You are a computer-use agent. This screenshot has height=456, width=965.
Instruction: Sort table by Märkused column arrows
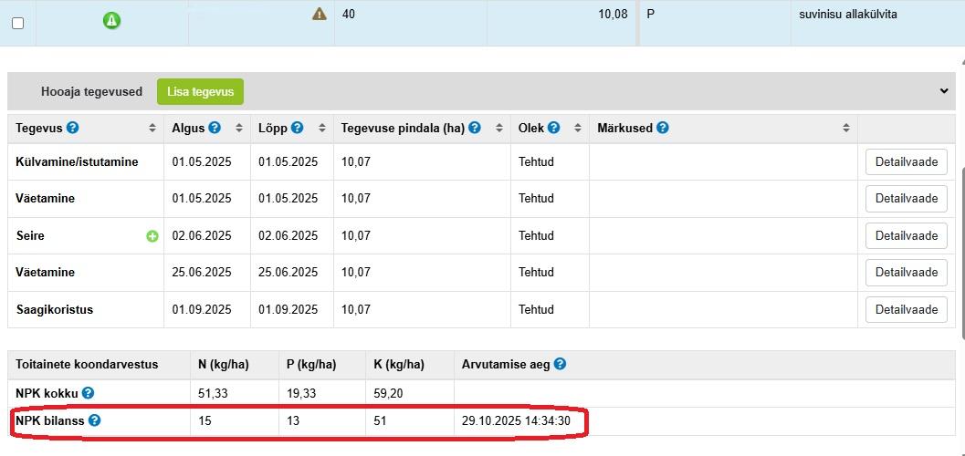tap(846, 129)
